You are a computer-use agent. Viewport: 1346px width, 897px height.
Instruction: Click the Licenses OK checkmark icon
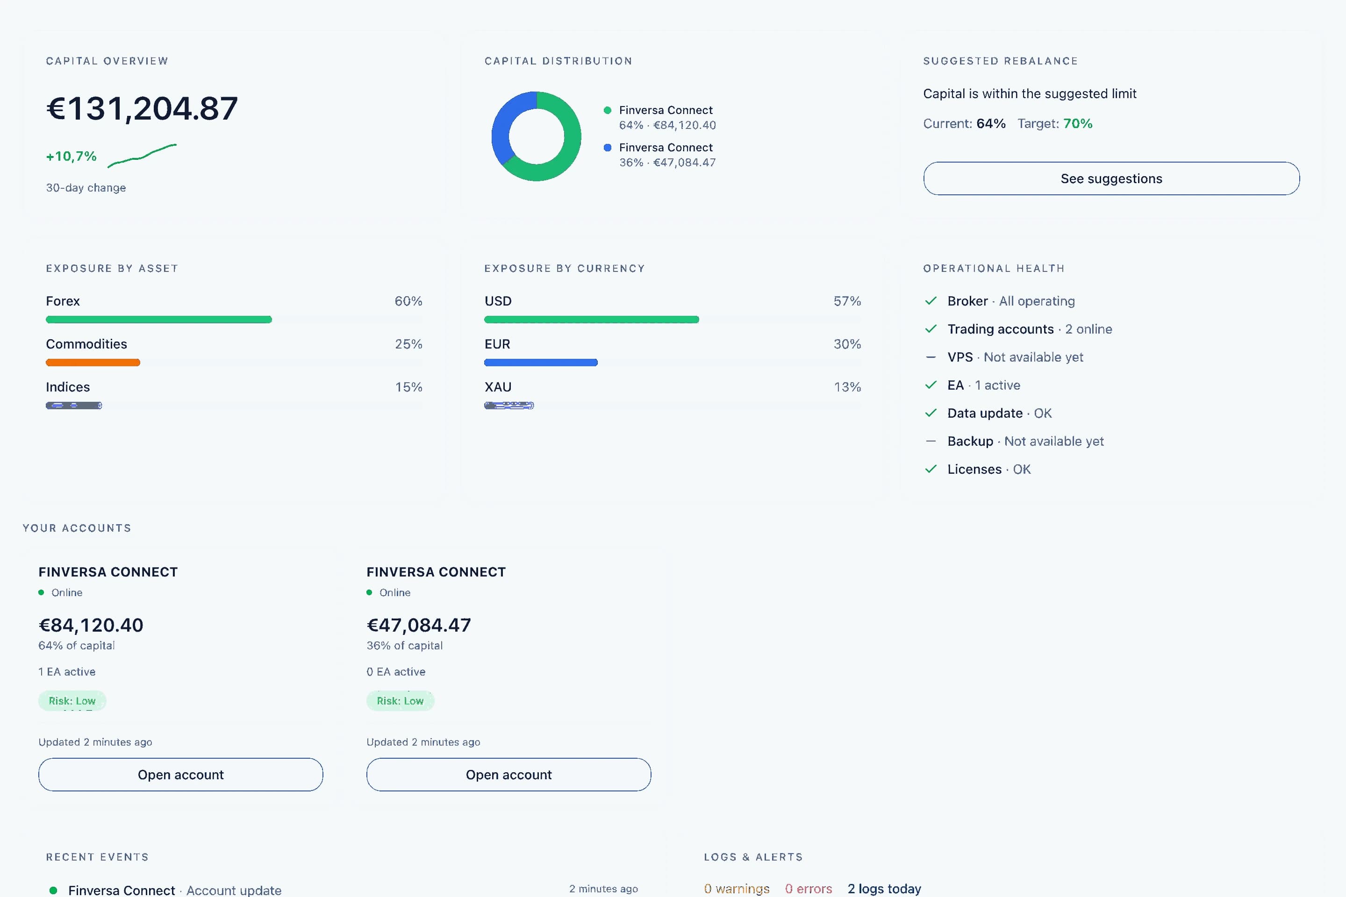click(x=931, y=469)
